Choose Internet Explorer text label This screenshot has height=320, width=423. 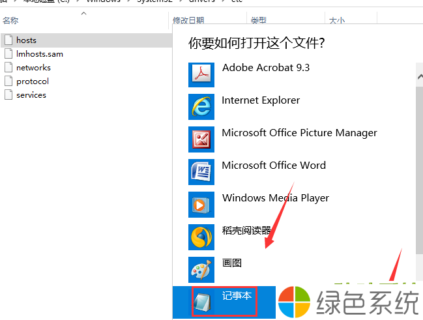261,100
